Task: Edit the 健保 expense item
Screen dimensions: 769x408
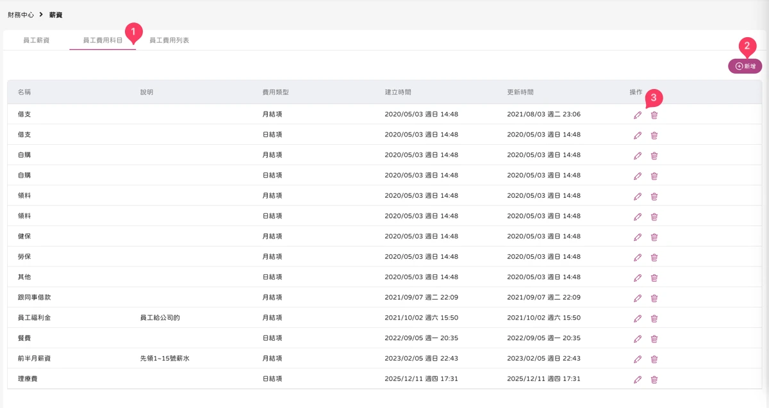Action: click(x=638, y=237)
